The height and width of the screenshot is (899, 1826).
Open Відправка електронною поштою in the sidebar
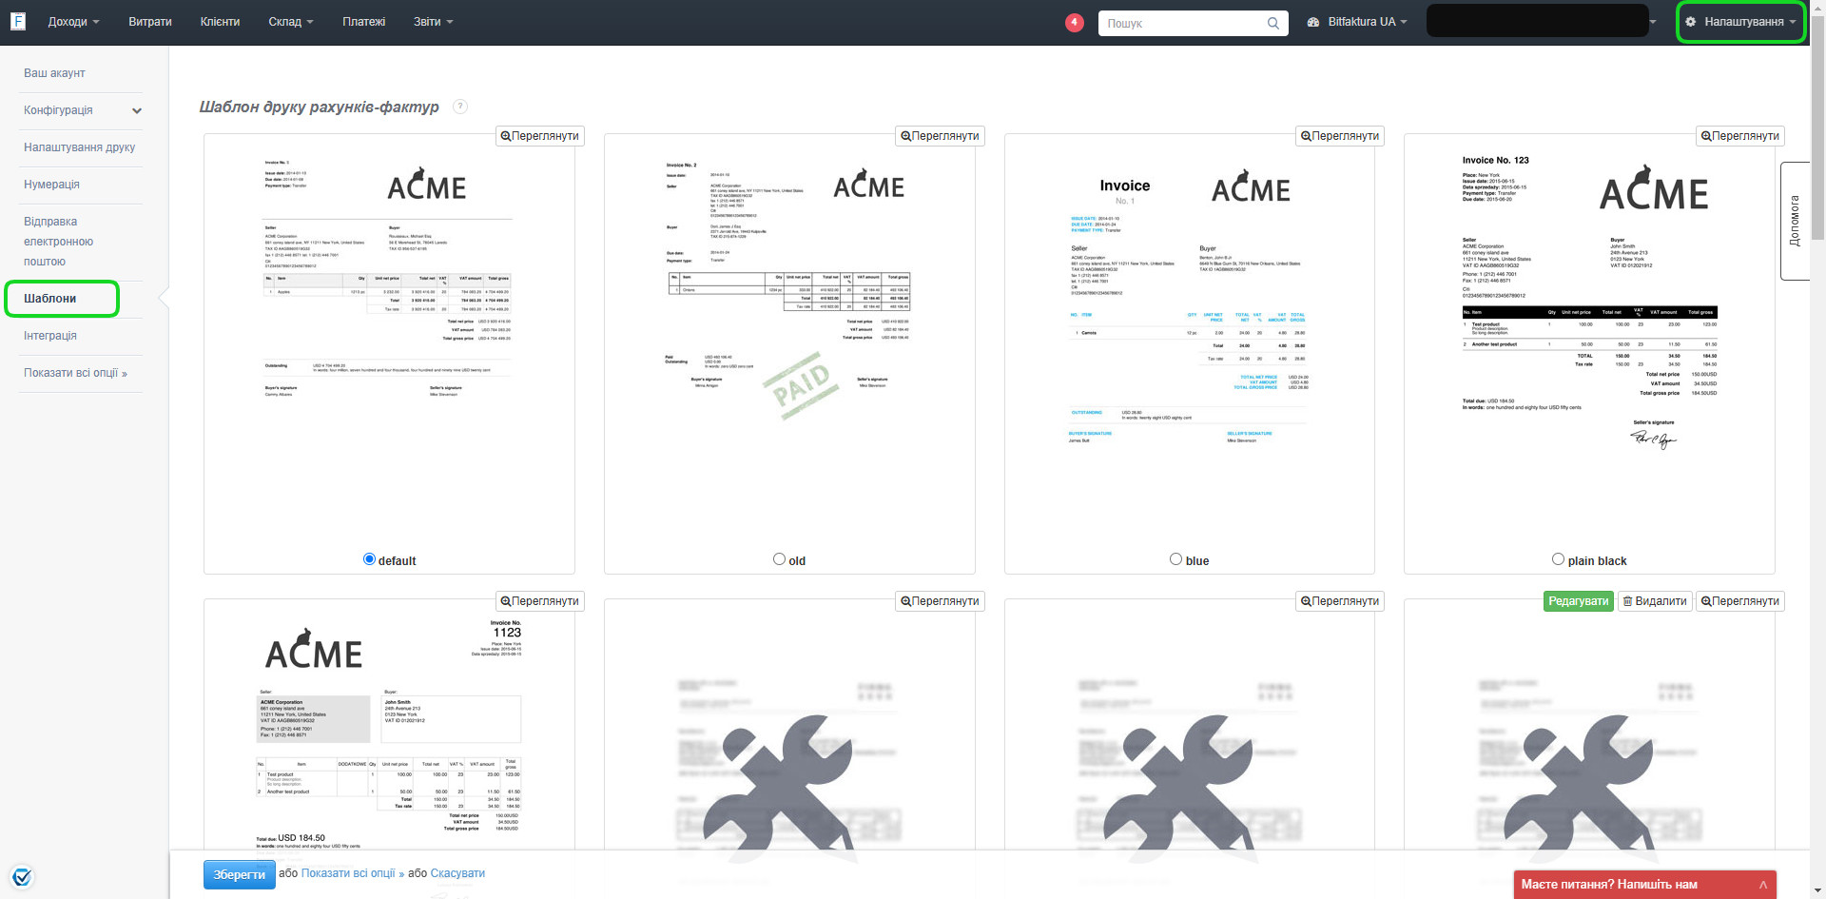59,242
